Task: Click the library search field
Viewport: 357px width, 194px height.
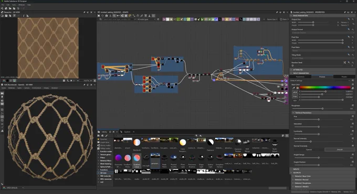Action: pyautogui.click(x=155, y=136)
